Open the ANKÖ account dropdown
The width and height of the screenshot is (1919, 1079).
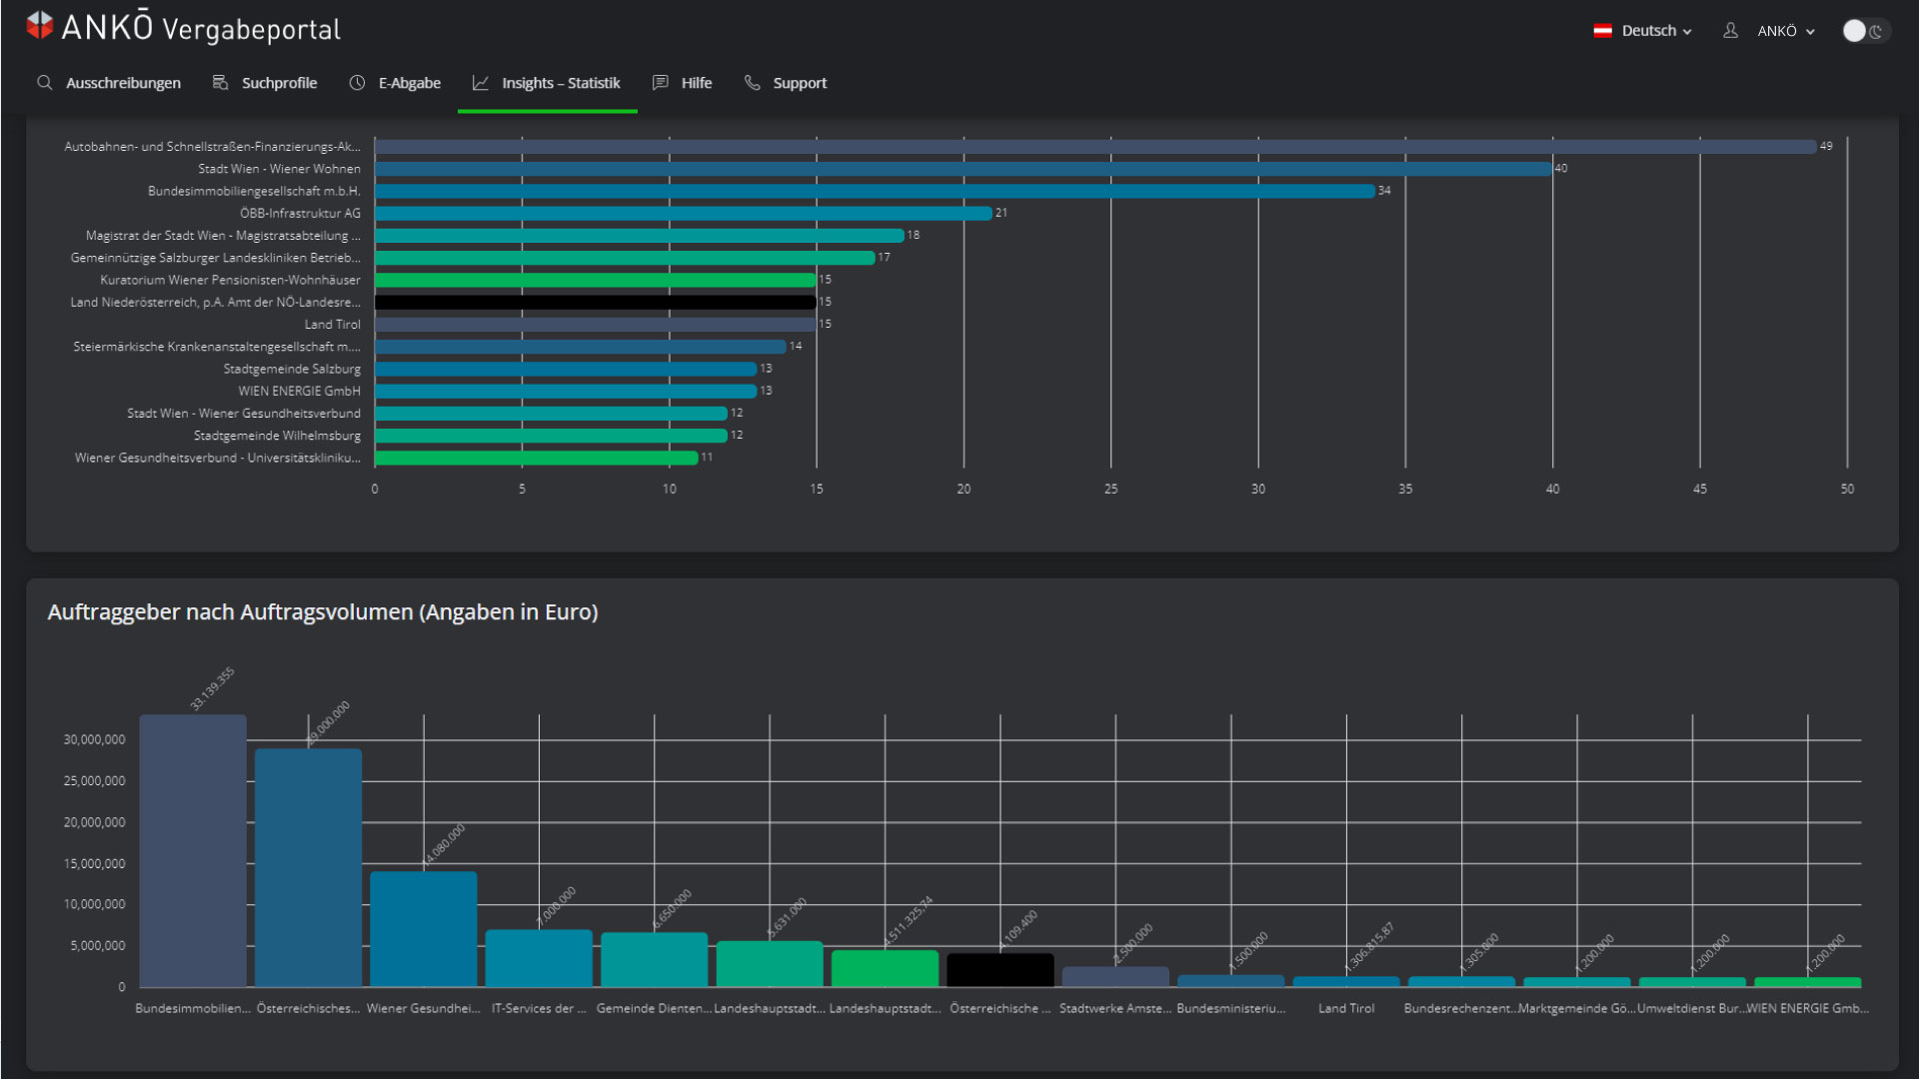(1785, 31)
